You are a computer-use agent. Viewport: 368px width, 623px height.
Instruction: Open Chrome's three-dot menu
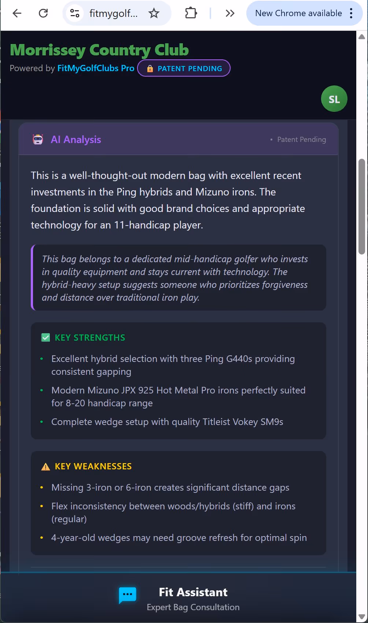(351, 13)
